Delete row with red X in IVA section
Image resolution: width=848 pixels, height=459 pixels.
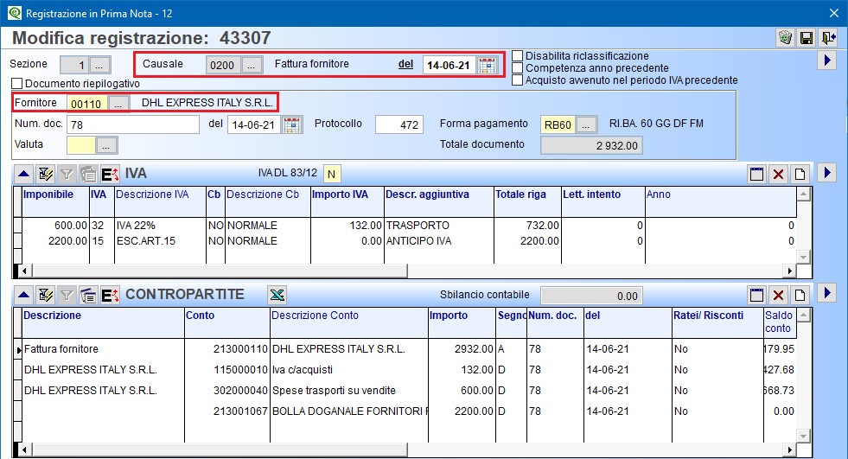(778, 174)
